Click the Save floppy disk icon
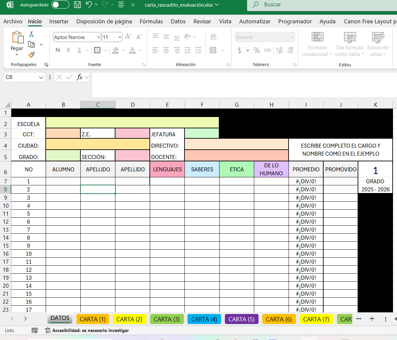Image resolution: width=397 pixels, height=340 pixels. [77, 5]
